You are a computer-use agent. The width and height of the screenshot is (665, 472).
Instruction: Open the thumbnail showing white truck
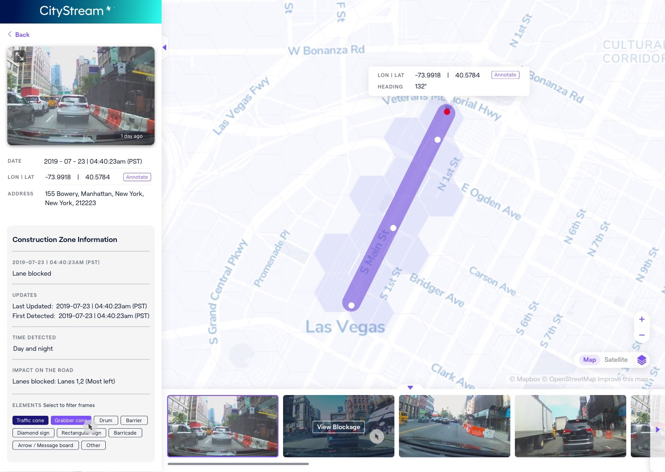570,426
